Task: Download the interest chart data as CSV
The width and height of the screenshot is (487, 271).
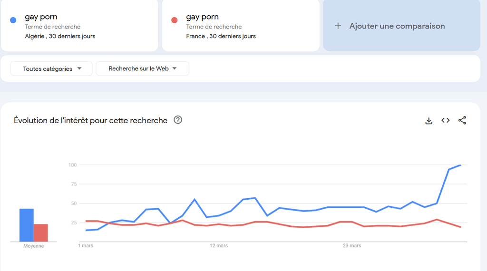Action: 429,121
